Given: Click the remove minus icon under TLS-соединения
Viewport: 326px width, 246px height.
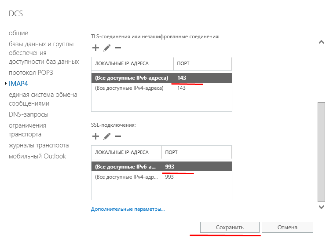Looking at the screenshot, I should click(x=117, y=48).
